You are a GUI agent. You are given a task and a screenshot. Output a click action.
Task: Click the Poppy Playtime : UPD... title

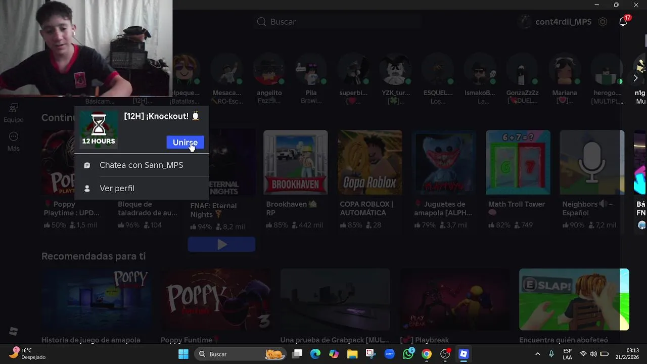pos(72,208)
